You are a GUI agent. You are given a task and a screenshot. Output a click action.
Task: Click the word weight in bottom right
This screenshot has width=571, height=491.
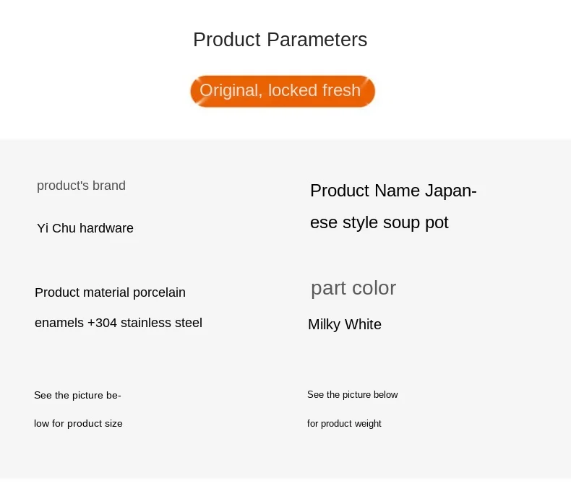point(368,424)
